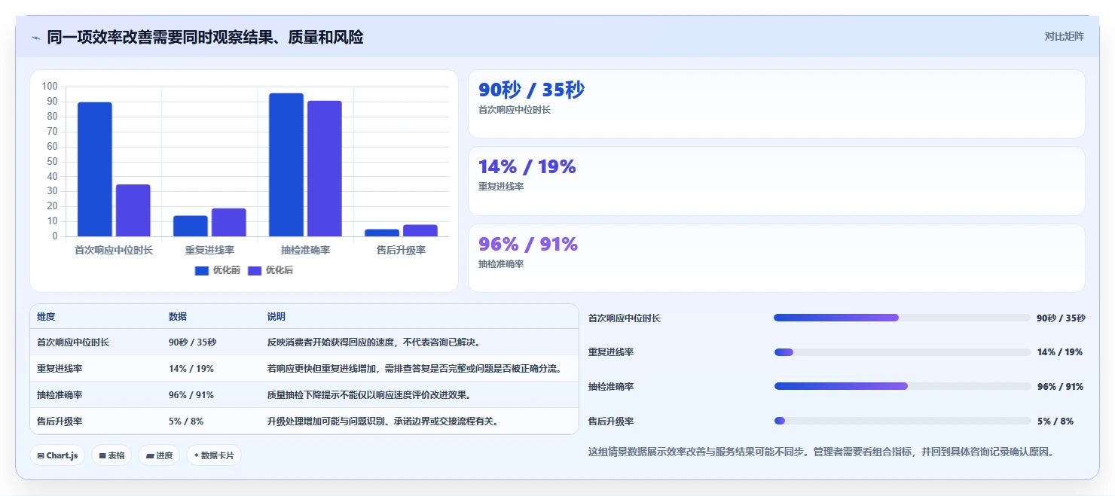Viewport: 1115px width, 496px height.
Task: Click the 数据卡片 chip
Action: (x=214, y=455)
